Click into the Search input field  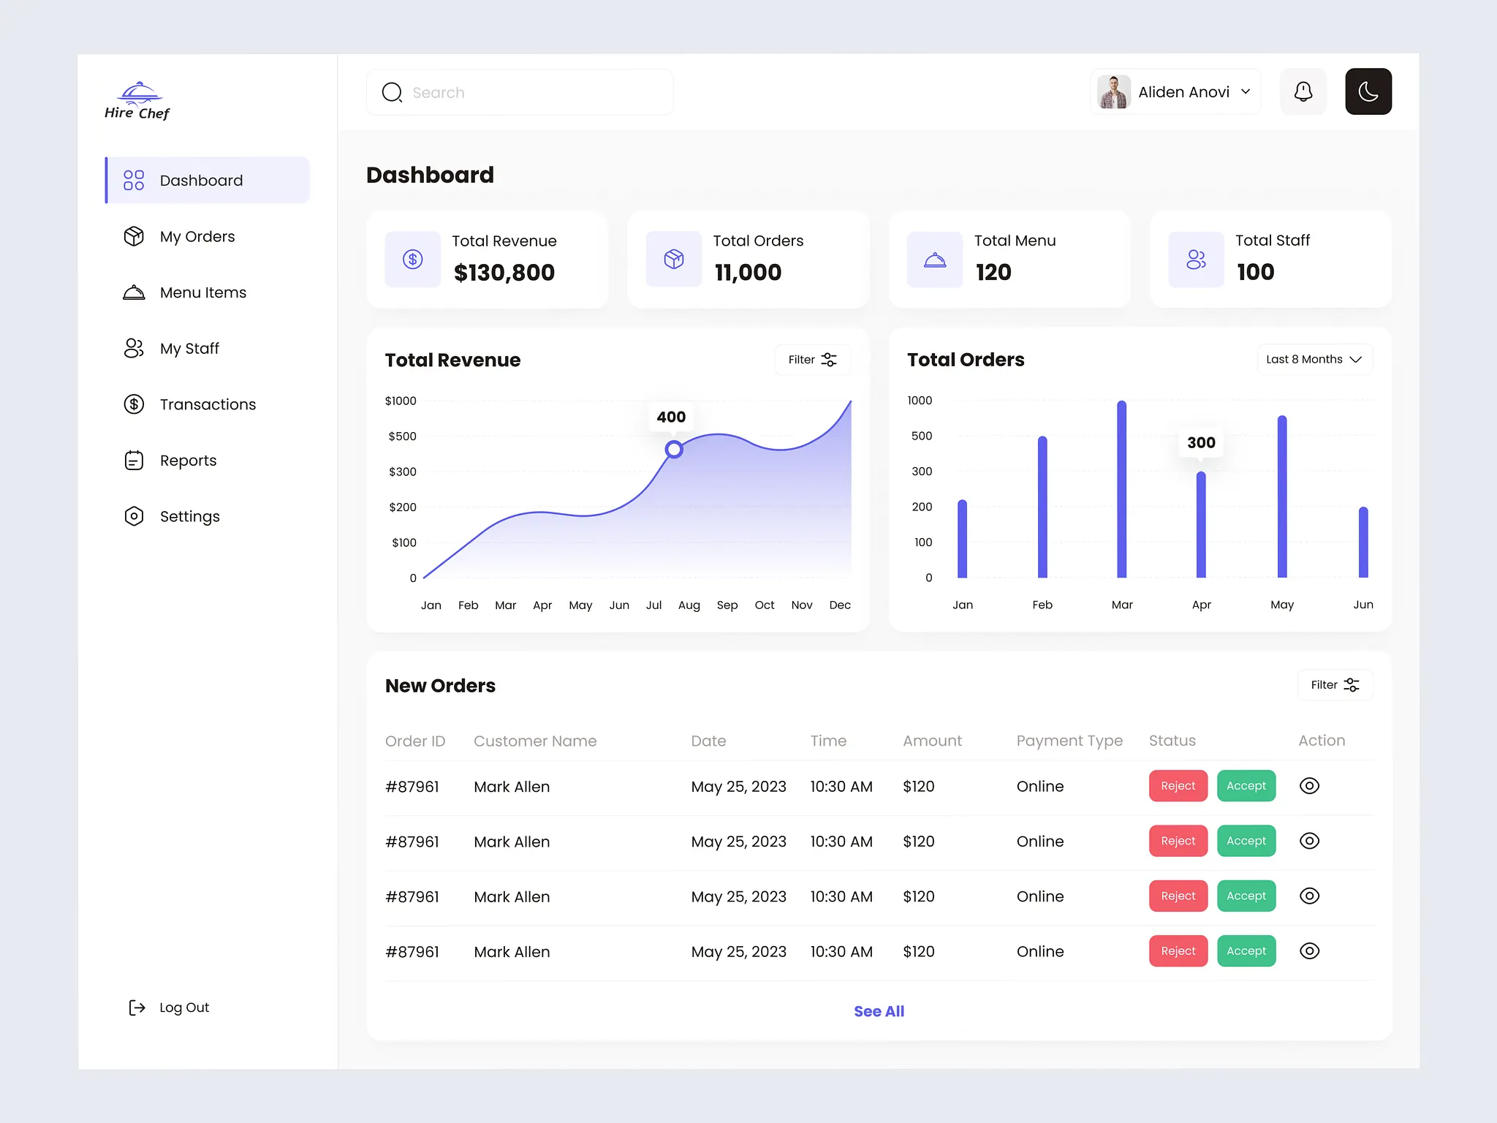click(520, 92)
